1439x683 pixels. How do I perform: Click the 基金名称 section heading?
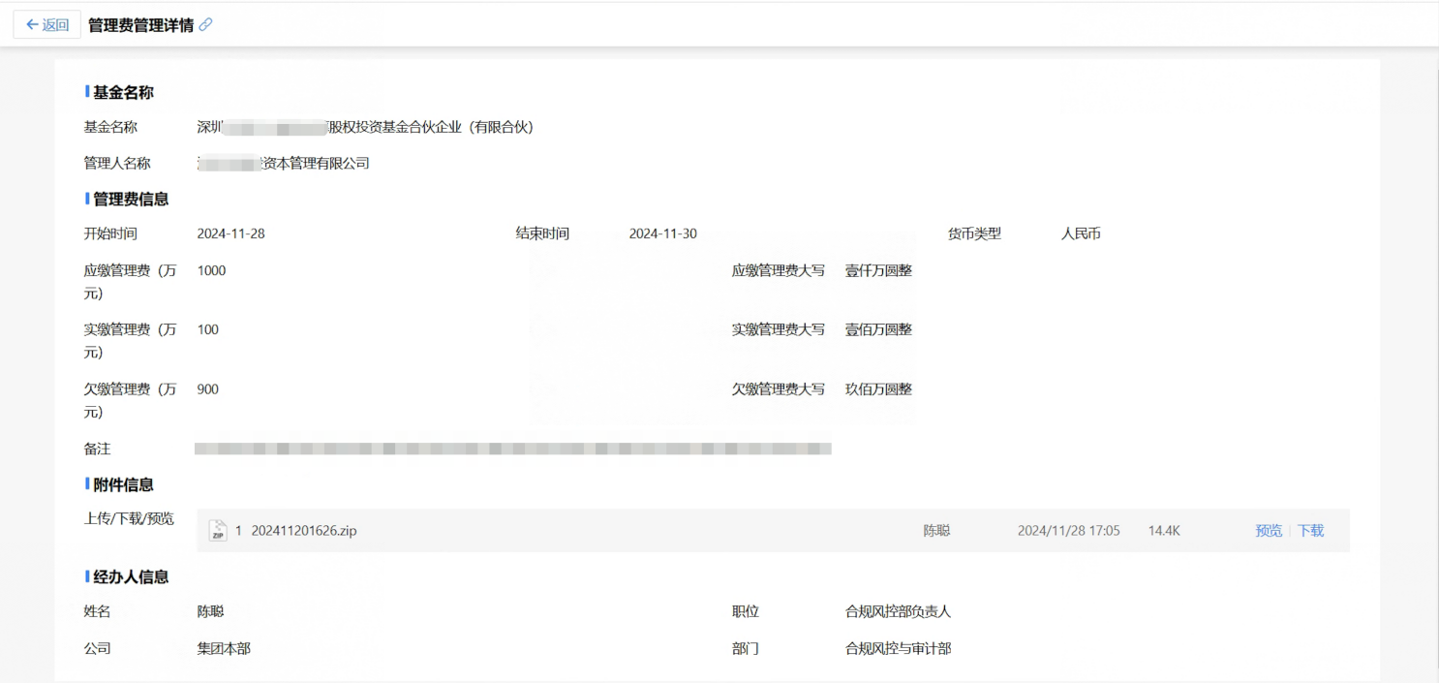click(x=123, y=92)
